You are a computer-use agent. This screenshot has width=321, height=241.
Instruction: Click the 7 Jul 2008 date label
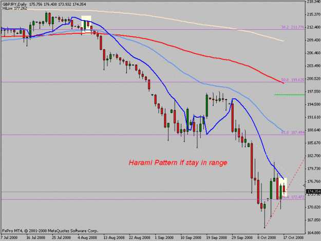click(x=9, y=238)
